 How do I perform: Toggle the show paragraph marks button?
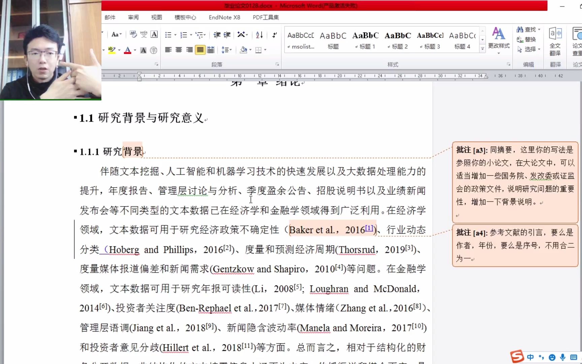274,35
